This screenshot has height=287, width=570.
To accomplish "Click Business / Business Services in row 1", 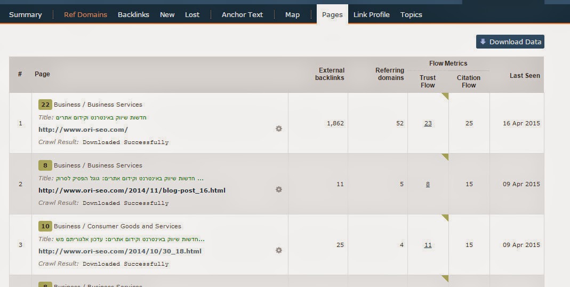I will [98, 105].
